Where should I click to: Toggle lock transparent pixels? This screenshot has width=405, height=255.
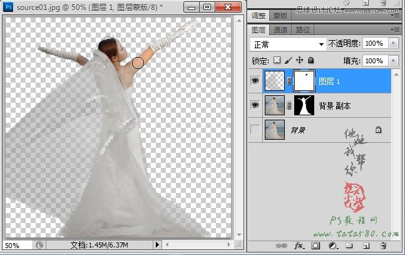coord(277,60)
